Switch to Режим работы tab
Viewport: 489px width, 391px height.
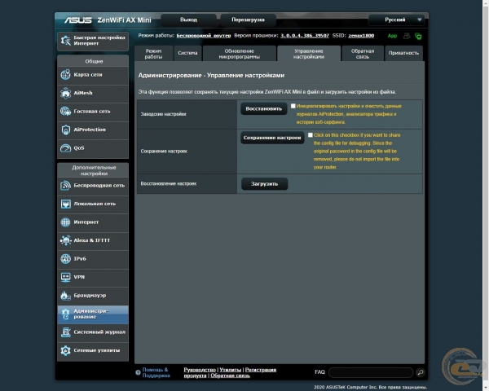[153, 54]
